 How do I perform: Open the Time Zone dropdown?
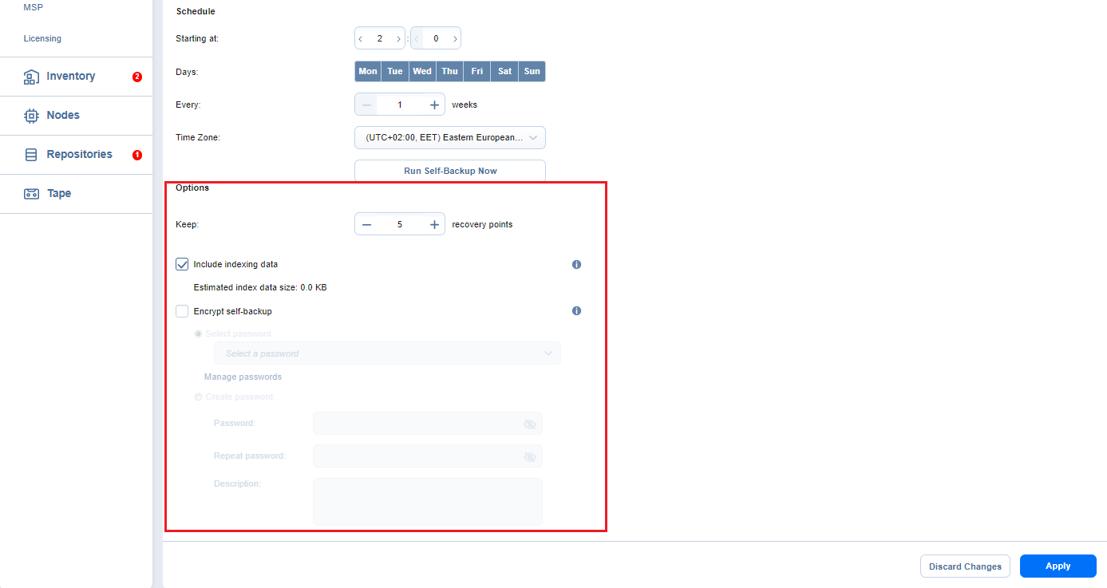point(450,137)
